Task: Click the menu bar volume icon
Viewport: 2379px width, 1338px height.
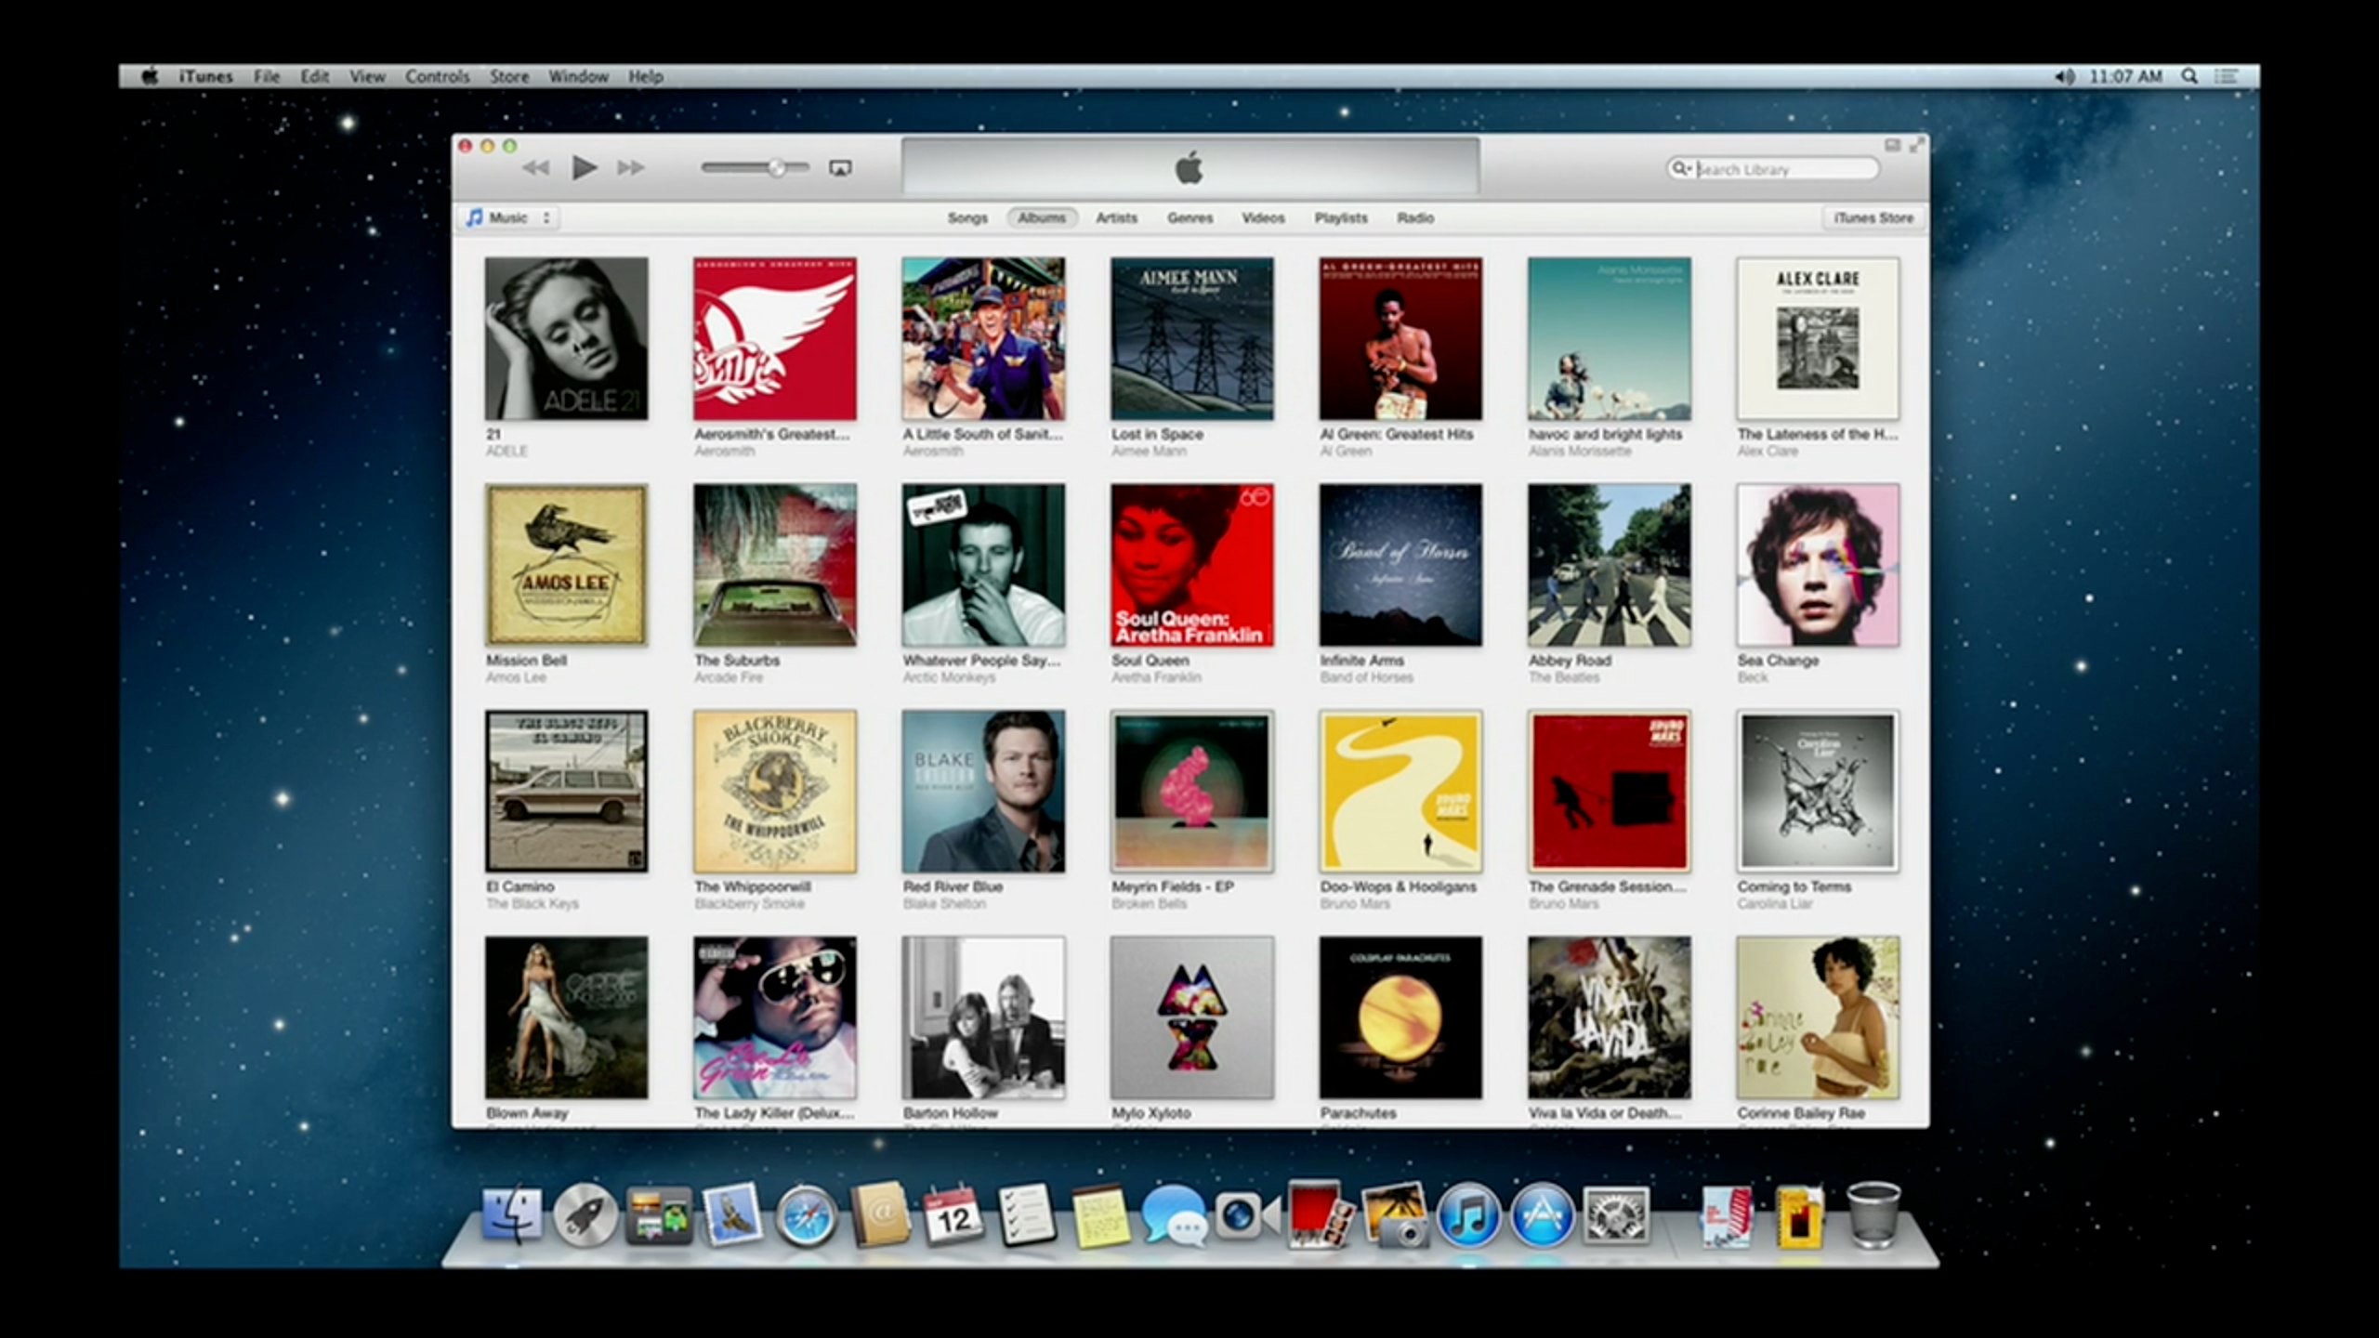Action: [x=2064, y=76]
